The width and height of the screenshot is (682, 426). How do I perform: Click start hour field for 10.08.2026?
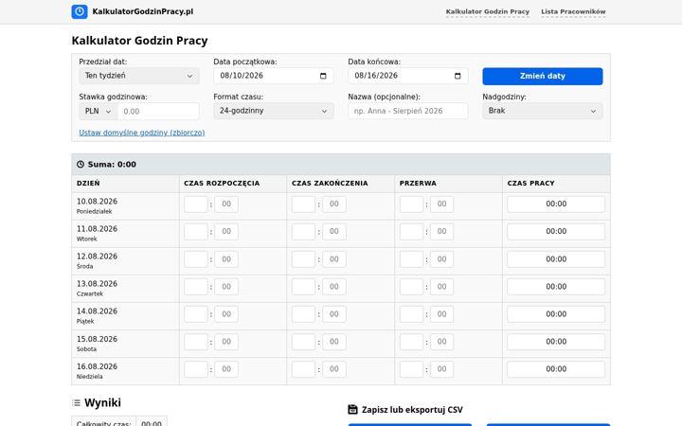196,204
